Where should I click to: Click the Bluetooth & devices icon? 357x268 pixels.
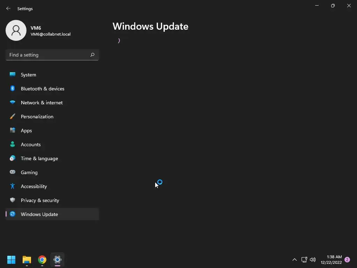[13, 88]
